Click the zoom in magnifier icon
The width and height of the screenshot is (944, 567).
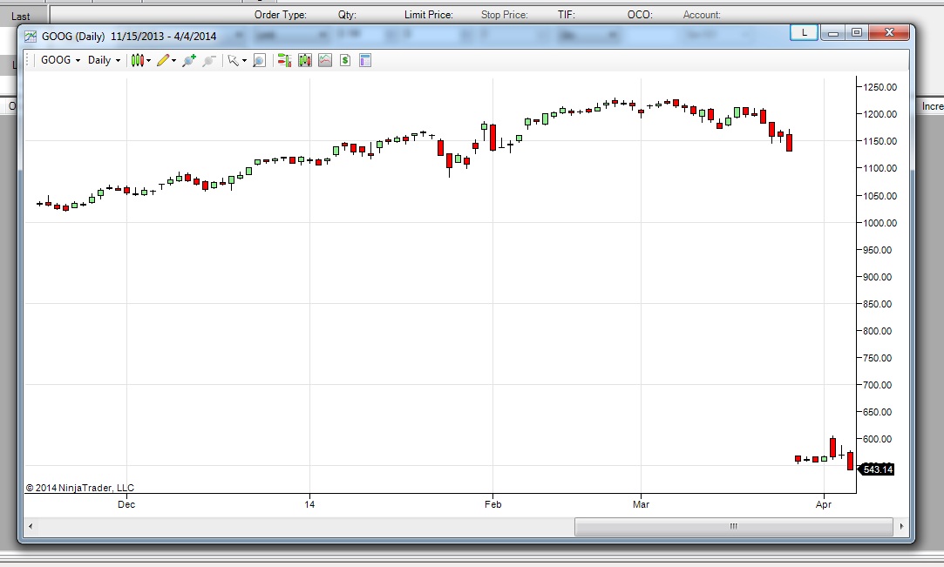point(189,60)
